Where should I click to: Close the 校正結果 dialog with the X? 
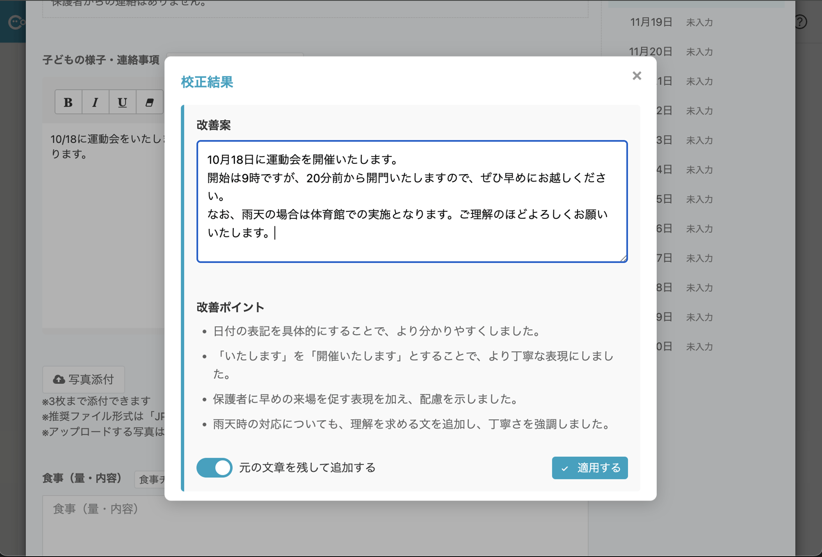(637, 76)
